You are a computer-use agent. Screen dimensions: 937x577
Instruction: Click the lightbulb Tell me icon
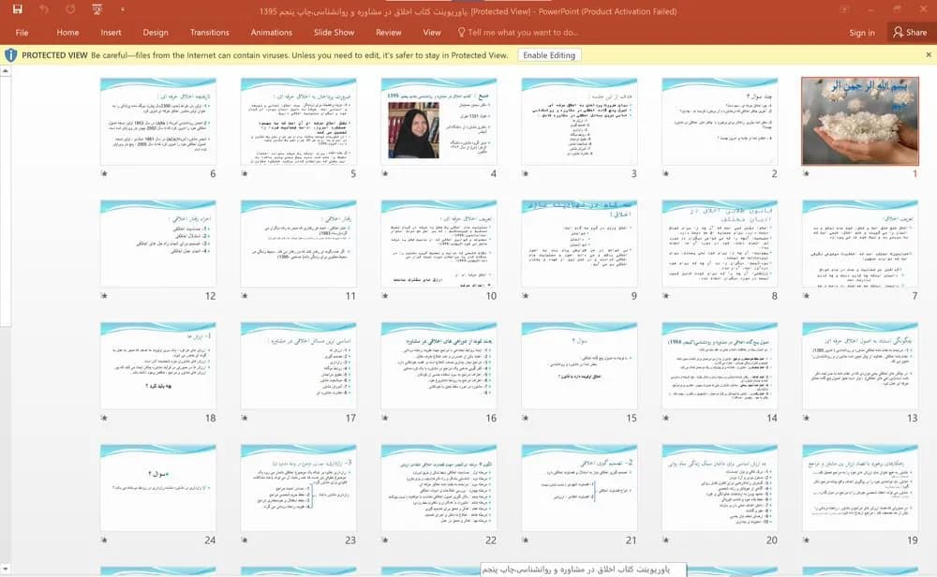pos(461,32)
